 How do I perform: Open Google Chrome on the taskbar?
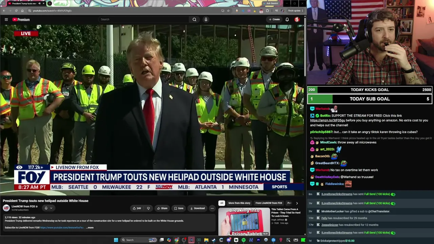pos(176,240)
